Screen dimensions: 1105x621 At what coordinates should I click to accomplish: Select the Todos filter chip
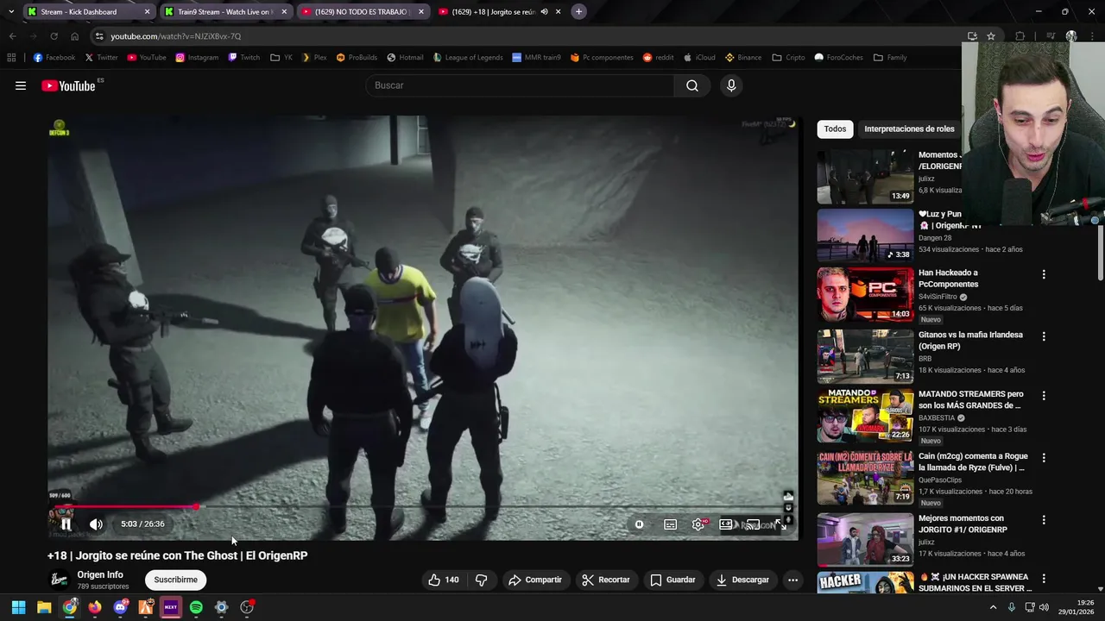click(835, 129)
